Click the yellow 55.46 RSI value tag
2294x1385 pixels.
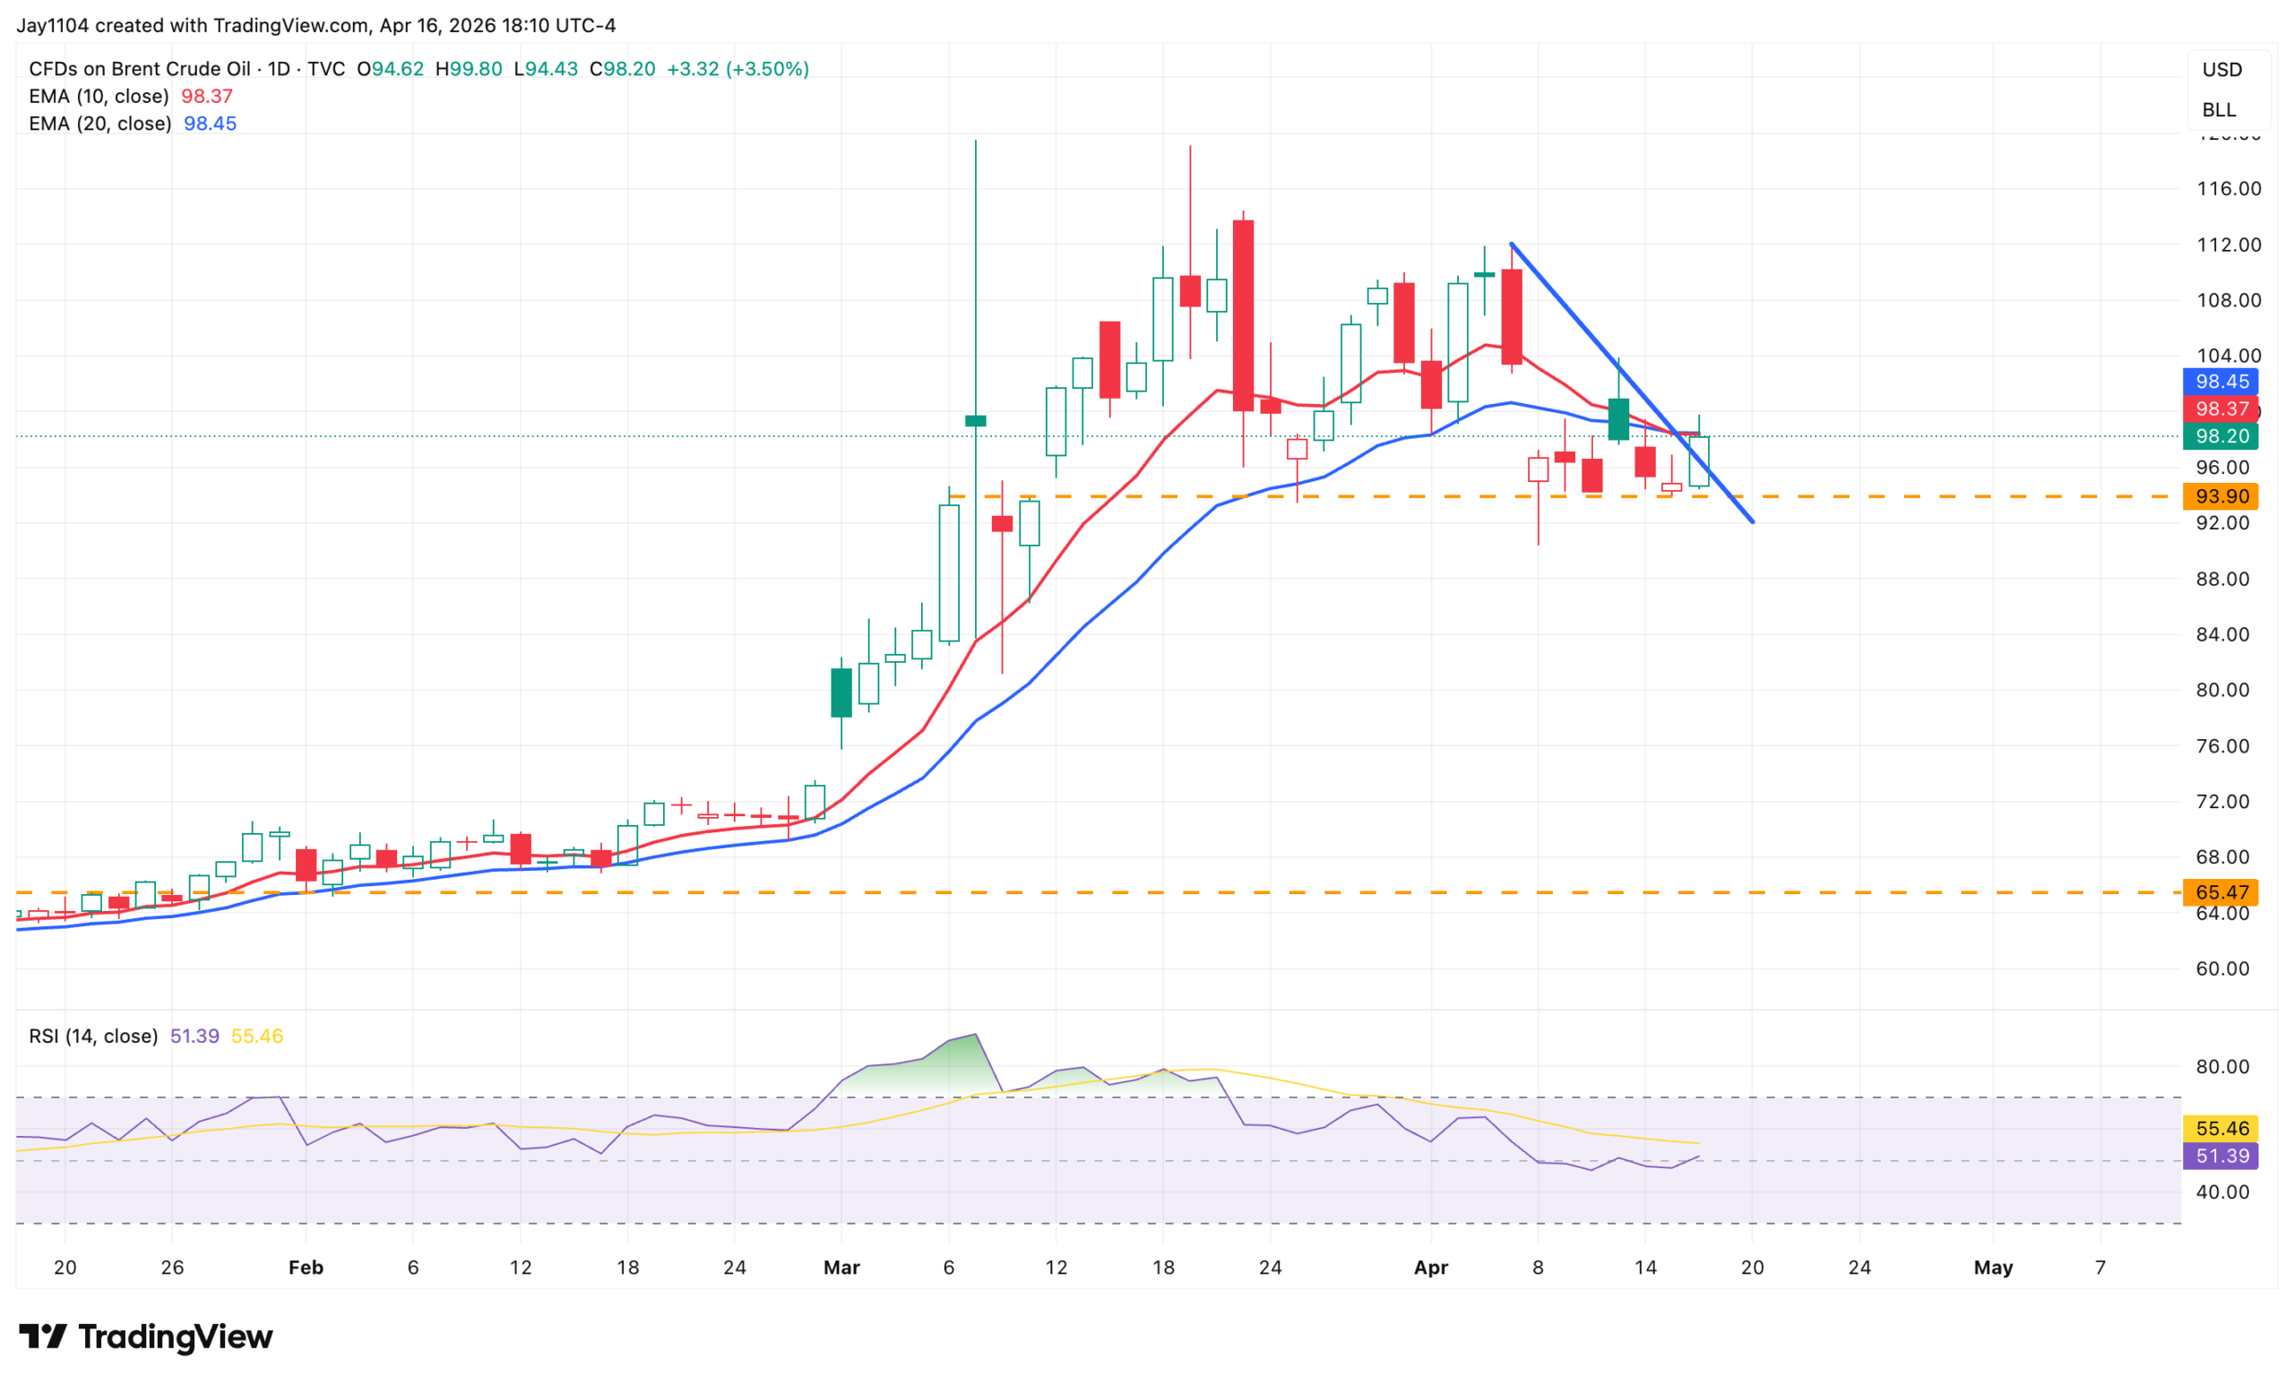click(x=2221, y=1129)
